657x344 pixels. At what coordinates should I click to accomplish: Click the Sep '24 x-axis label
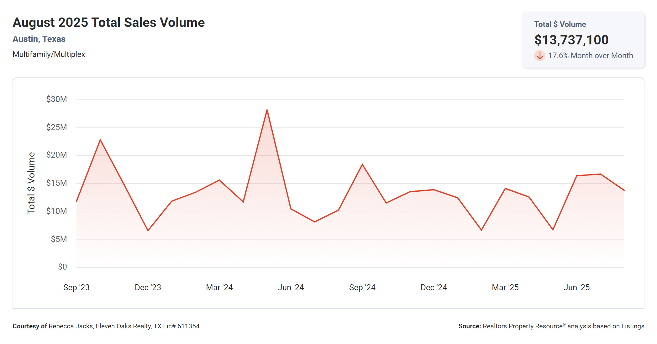point(362,287)
